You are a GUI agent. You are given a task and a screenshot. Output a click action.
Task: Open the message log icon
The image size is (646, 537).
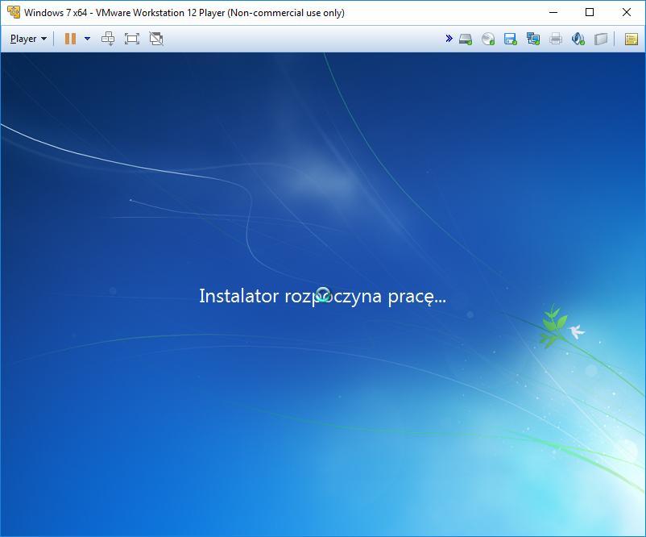pos(632,40)
